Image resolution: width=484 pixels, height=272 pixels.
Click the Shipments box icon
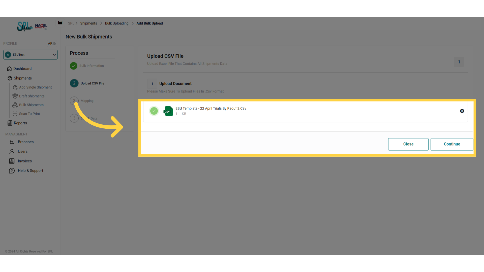point(10,78)
